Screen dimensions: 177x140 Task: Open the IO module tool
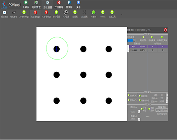click(94, 14)
